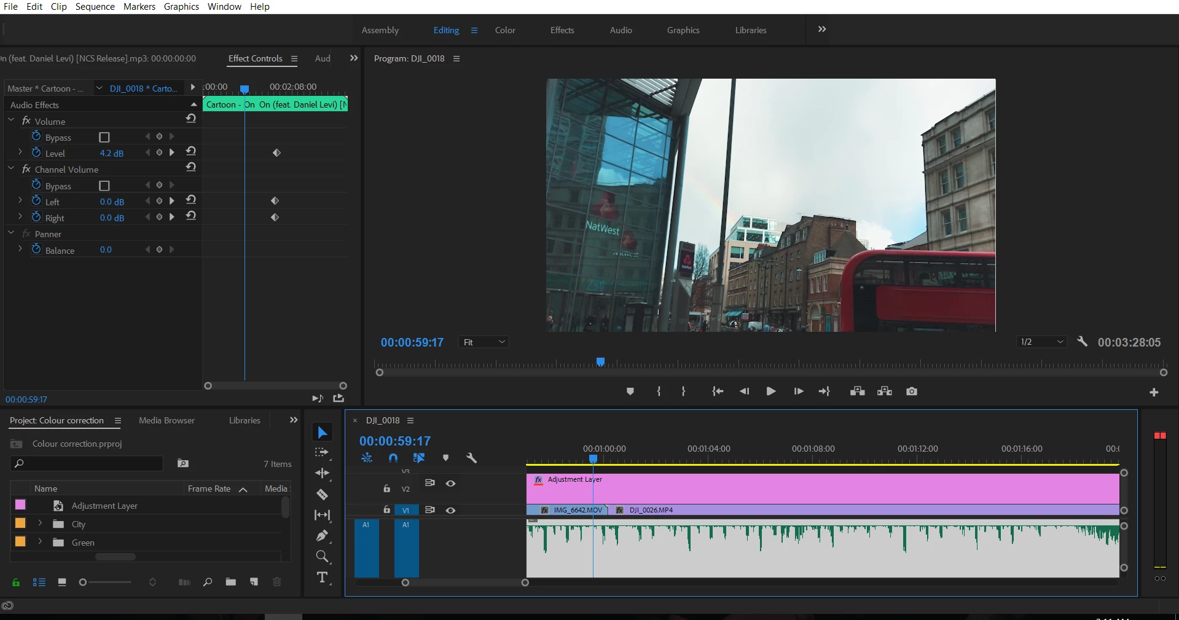
Task: Click the Export Frame camera icon
Action: (912, 391)
